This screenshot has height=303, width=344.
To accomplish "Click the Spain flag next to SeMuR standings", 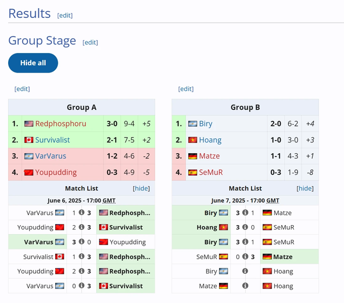I will click(x=193, y=173).
